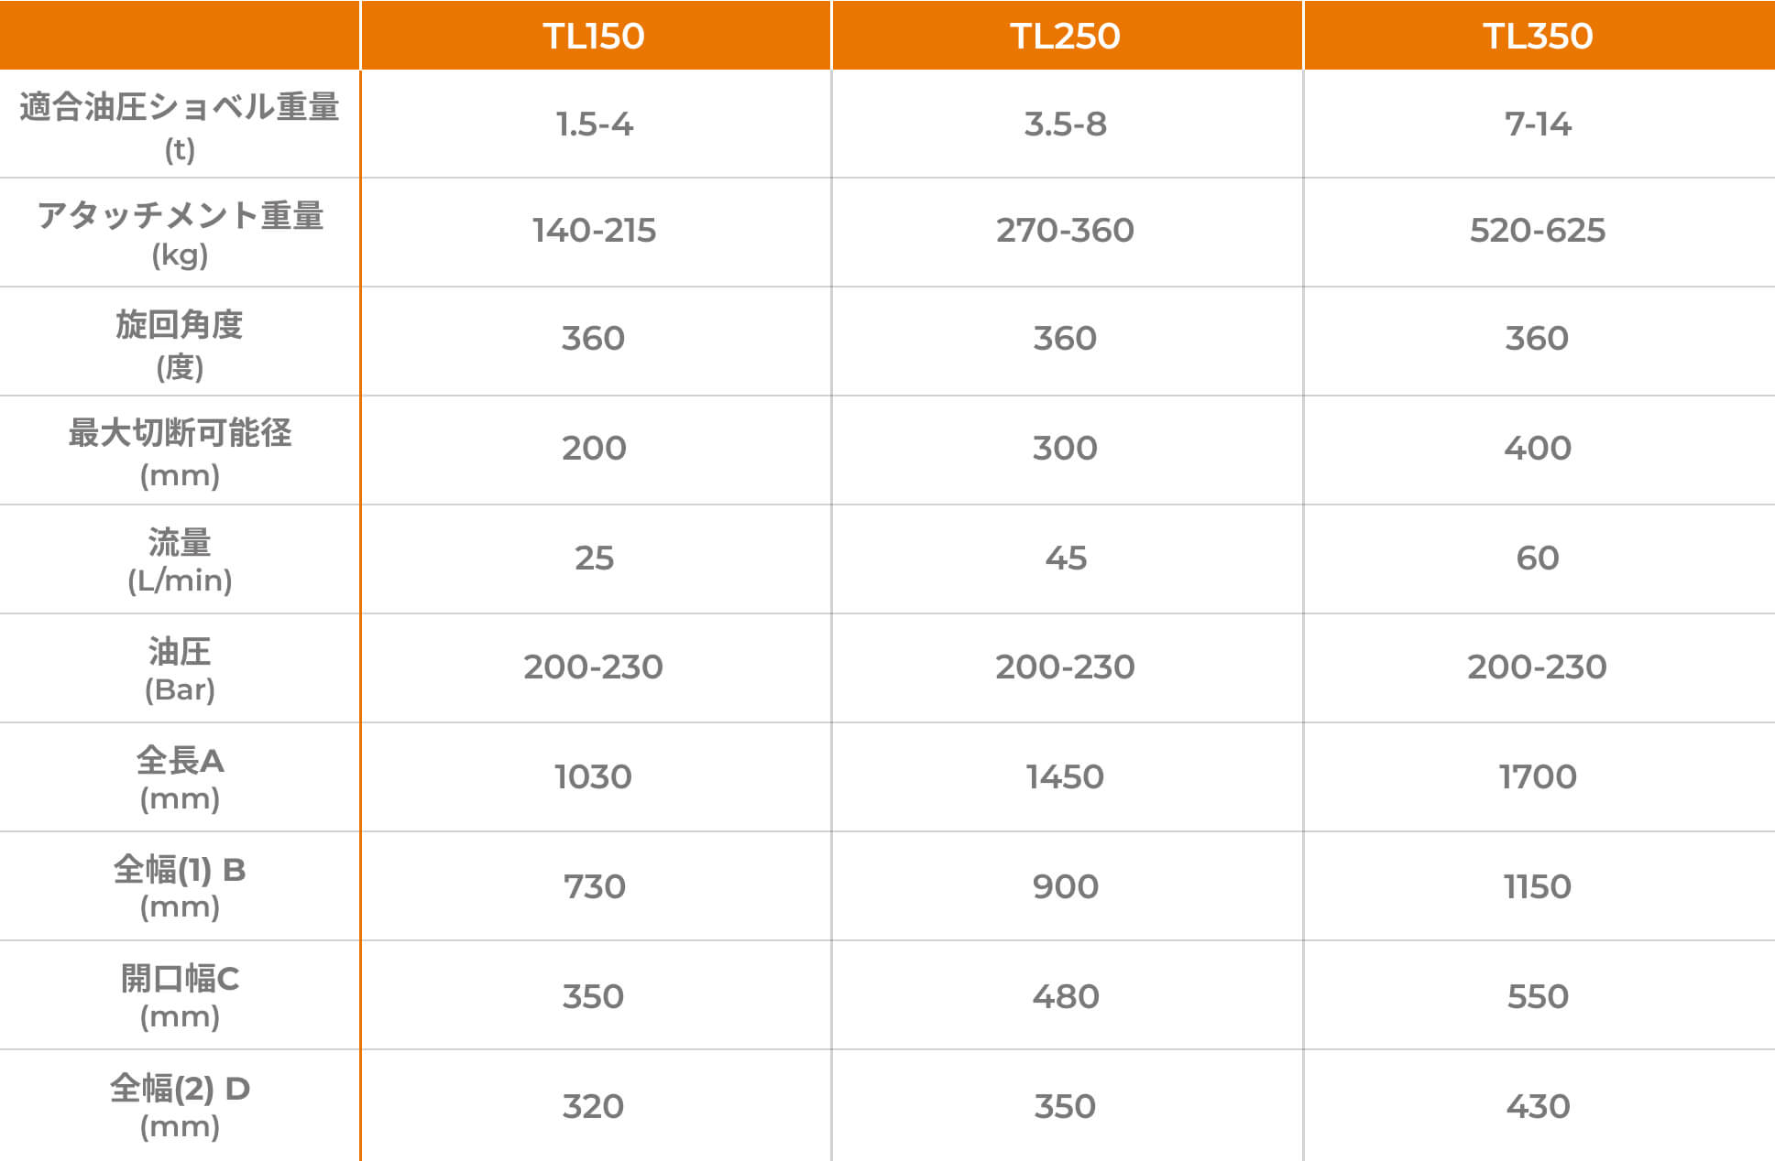The width and height of the screenshot is (1775, 1161).
Task: Click the TL150 column header
Action: pos(595,36)
